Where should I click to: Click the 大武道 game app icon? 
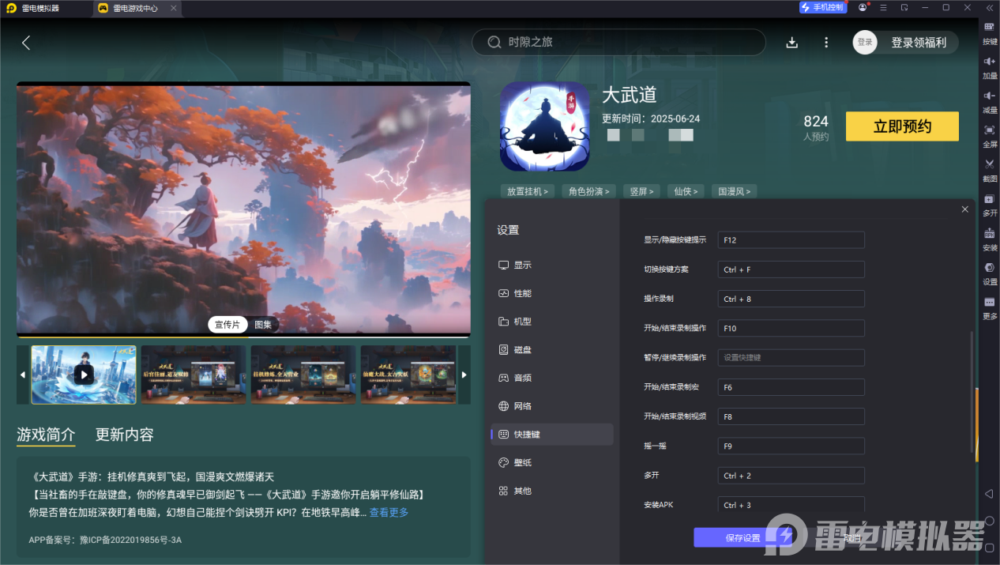pyautogui.click(x=545, y=126)
